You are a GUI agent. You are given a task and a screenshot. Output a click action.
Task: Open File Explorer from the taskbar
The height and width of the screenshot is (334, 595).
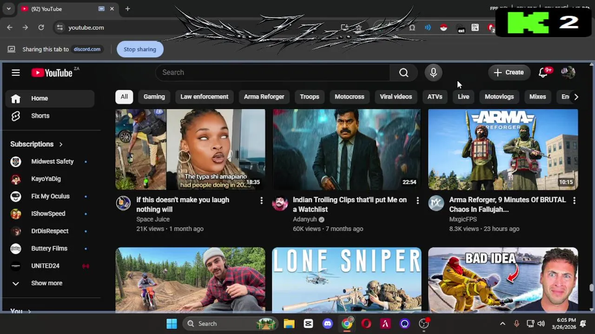289,324
